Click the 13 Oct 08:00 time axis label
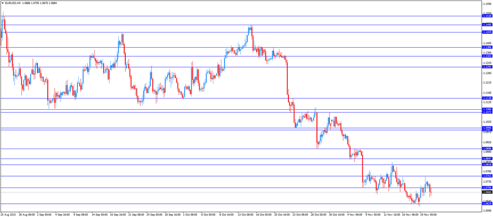Screen dimensions: 493x217 (x=246, y=215)
